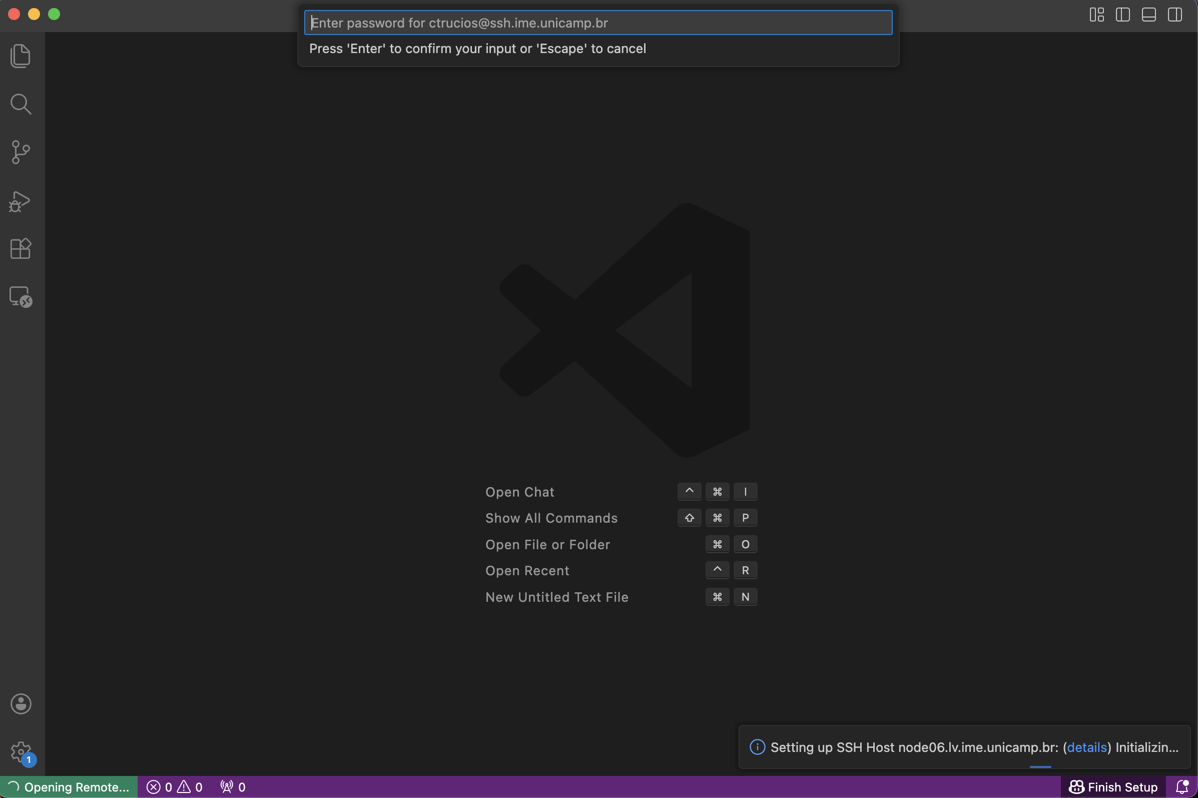Click the details link in SSH notification
The width and height of the screenshot is (1198, 798).
[1086, 747]
